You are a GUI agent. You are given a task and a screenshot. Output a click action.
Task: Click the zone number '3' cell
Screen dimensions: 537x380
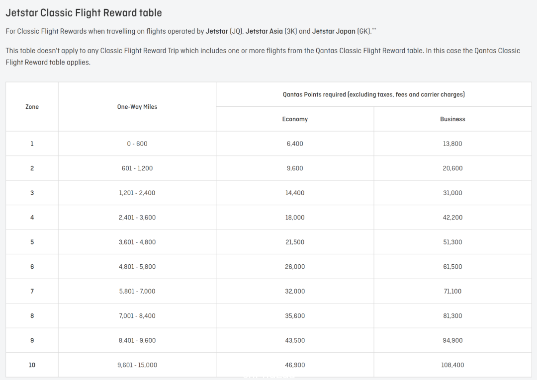pyautogui.click(x=32, y=193)
